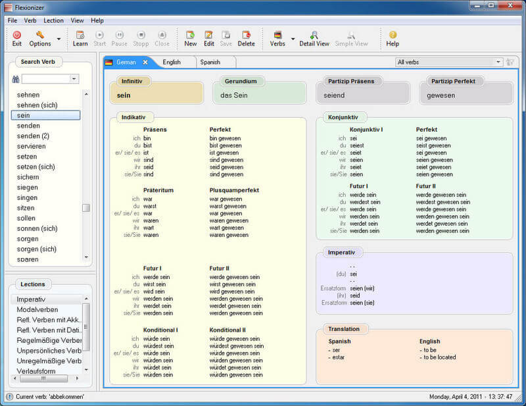This screenshot has width=526, height=406.
Task: Select 'sollen' in the verb list
Action: pyautogui.click(x=26, y=218)
